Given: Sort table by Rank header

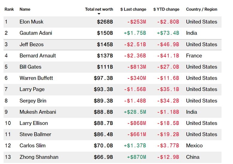Looking at the screenshot, I should (9, 9).
